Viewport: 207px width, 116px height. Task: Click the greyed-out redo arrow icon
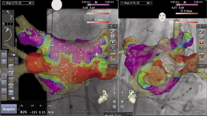[4, 97]
